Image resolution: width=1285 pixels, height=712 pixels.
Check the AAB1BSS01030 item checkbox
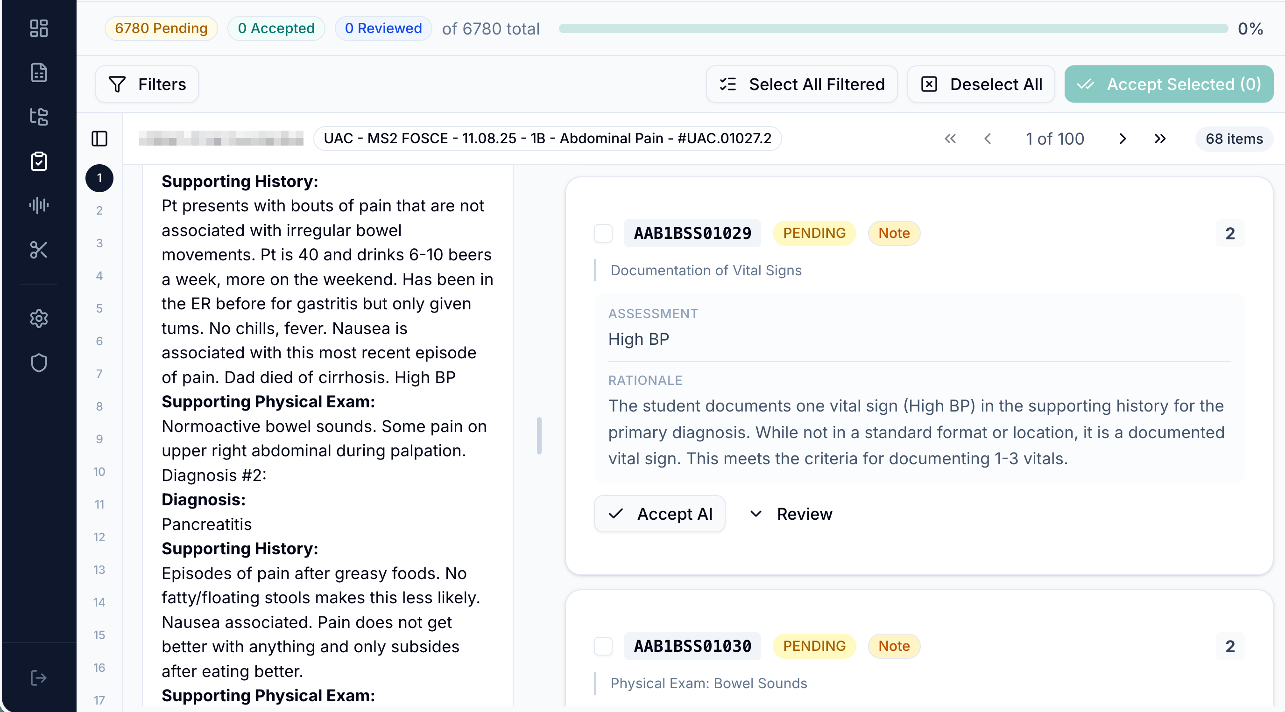(x=603, y=646)
